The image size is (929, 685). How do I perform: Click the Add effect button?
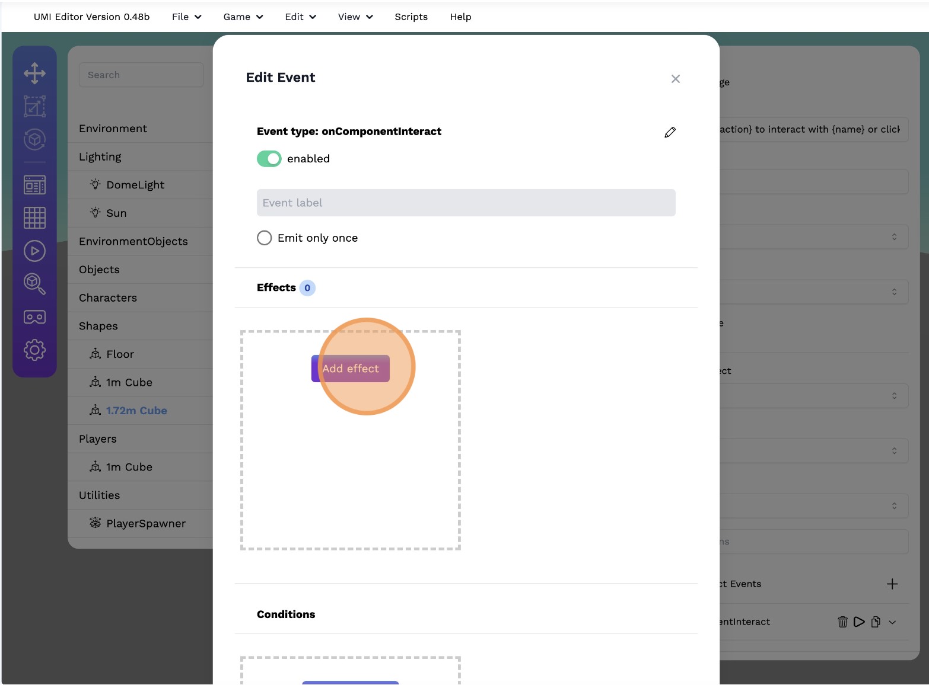(350, 369)
